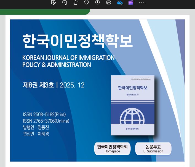Show file info with the info icon
Image resolution: width=195 pixels, height=167 pixels.
click(97, 2)
